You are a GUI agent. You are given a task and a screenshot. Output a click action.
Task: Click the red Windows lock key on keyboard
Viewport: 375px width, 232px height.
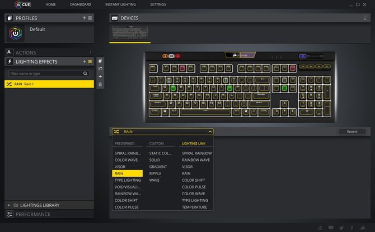177,56
